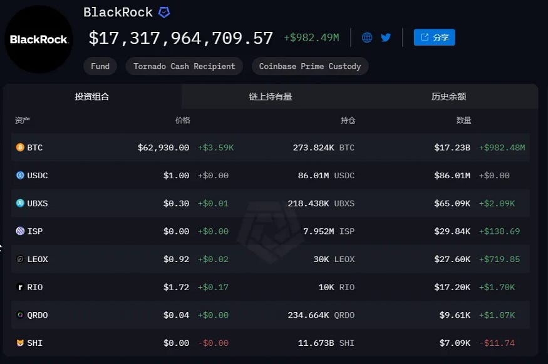Click the +$719.85 LEOX value change
Viewport: 548px width, 364px height.
tap(499, 260)
